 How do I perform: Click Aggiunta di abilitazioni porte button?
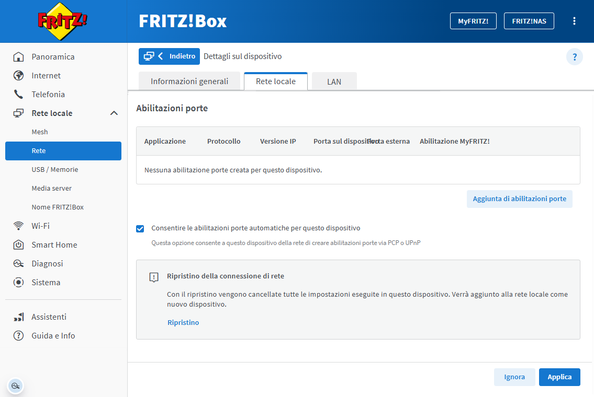pyautogui.click(x=519, y=199)
